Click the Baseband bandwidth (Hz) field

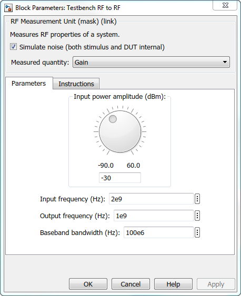(158, 232)
